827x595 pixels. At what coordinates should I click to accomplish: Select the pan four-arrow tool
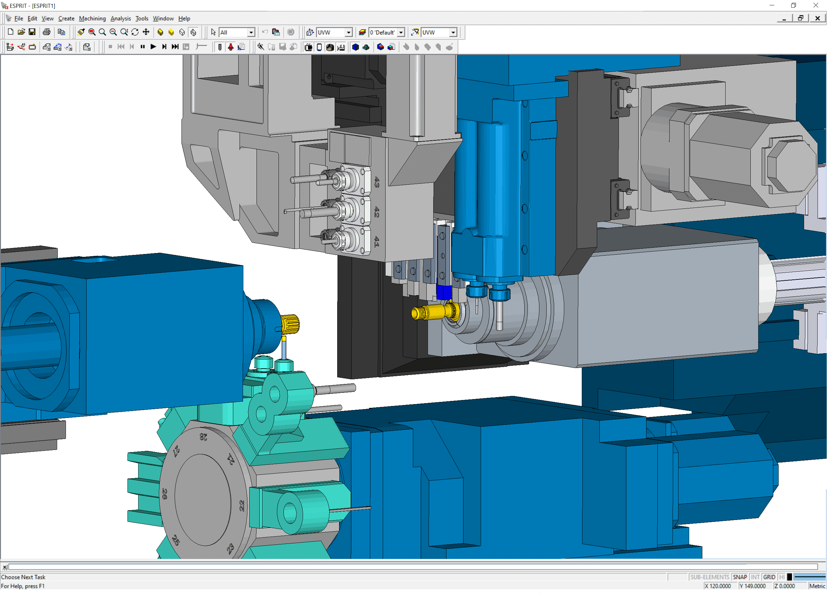146,32
